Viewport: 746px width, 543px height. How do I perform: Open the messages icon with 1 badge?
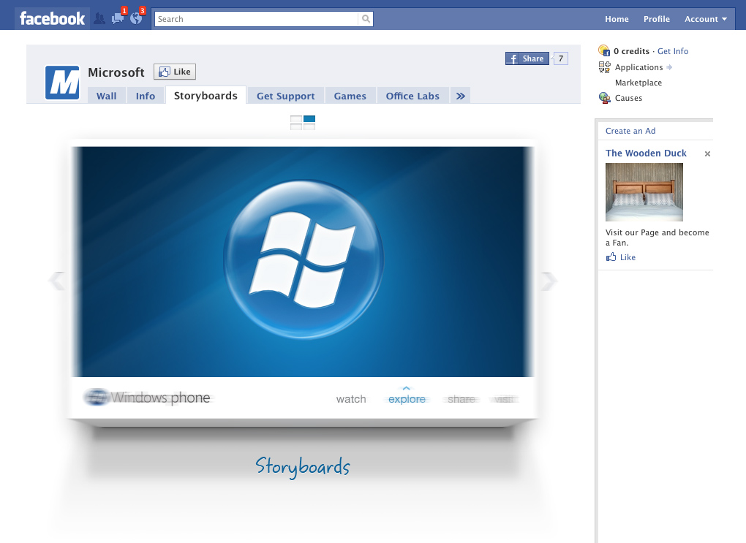click(x=118, y=18)
